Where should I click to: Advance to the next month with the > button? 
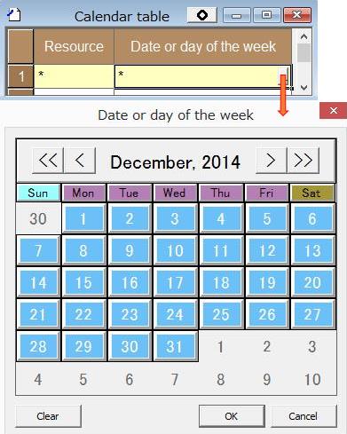click(271, 161)
